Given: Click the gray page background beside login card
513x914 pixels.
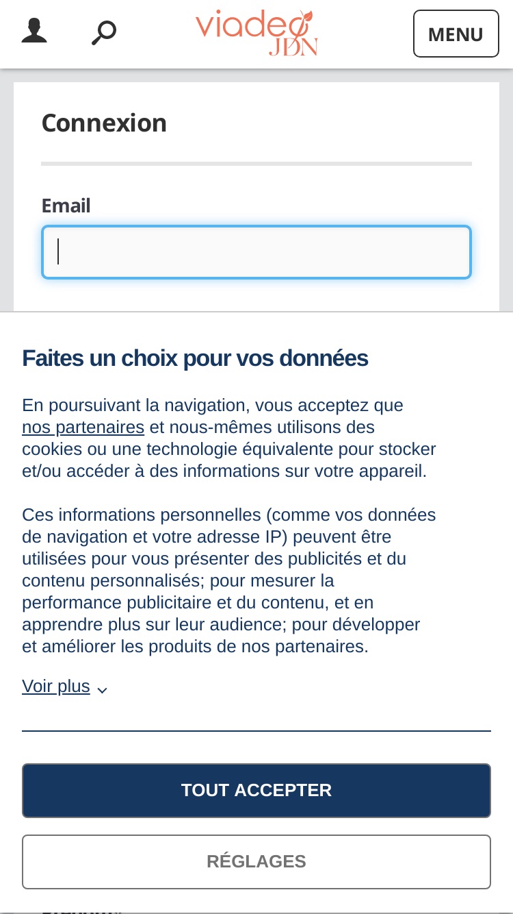Looking at the screenshot, I should [x=7, y=192].
